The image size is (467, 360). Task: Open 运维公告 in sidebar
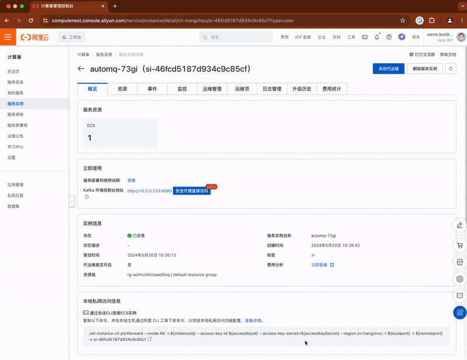(x=16, y=136)
